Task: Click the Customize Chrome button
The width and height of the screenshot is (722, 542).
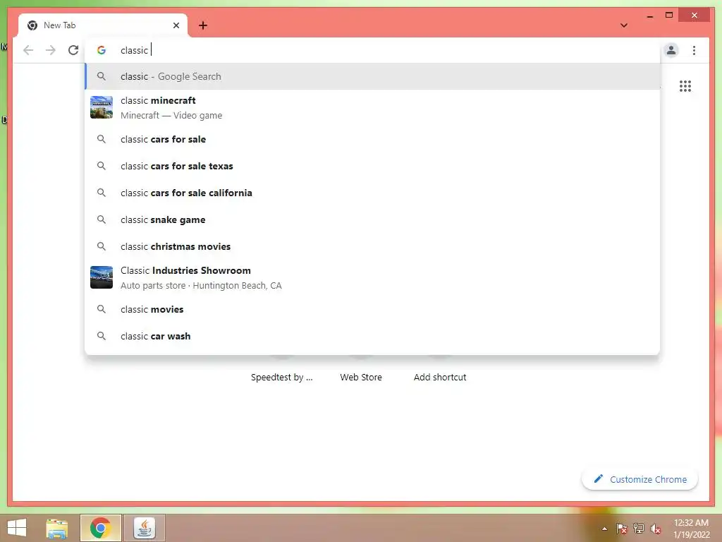Action: pyautogui.click(x=640, y=479)
